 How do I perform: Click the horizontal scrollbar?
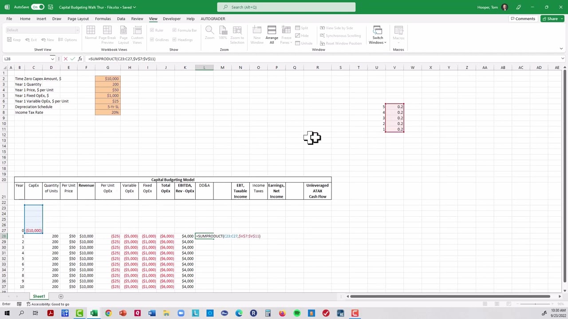450,296
